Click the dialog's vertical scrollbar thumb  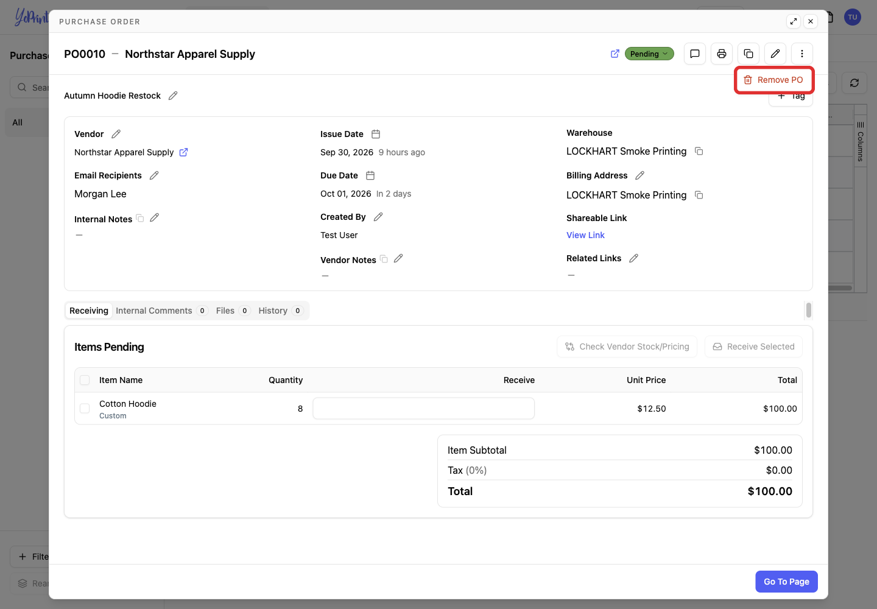click(809, 310)
